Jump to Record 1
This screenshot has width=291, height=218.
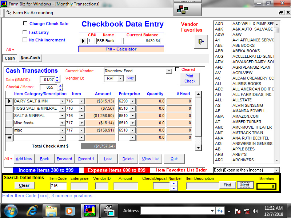click(x=86, y=159)
